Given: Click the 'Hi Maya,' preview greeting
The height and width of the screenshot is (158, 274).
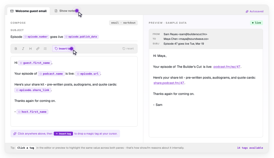Looking at the screenshot, I should coord(160,56).
